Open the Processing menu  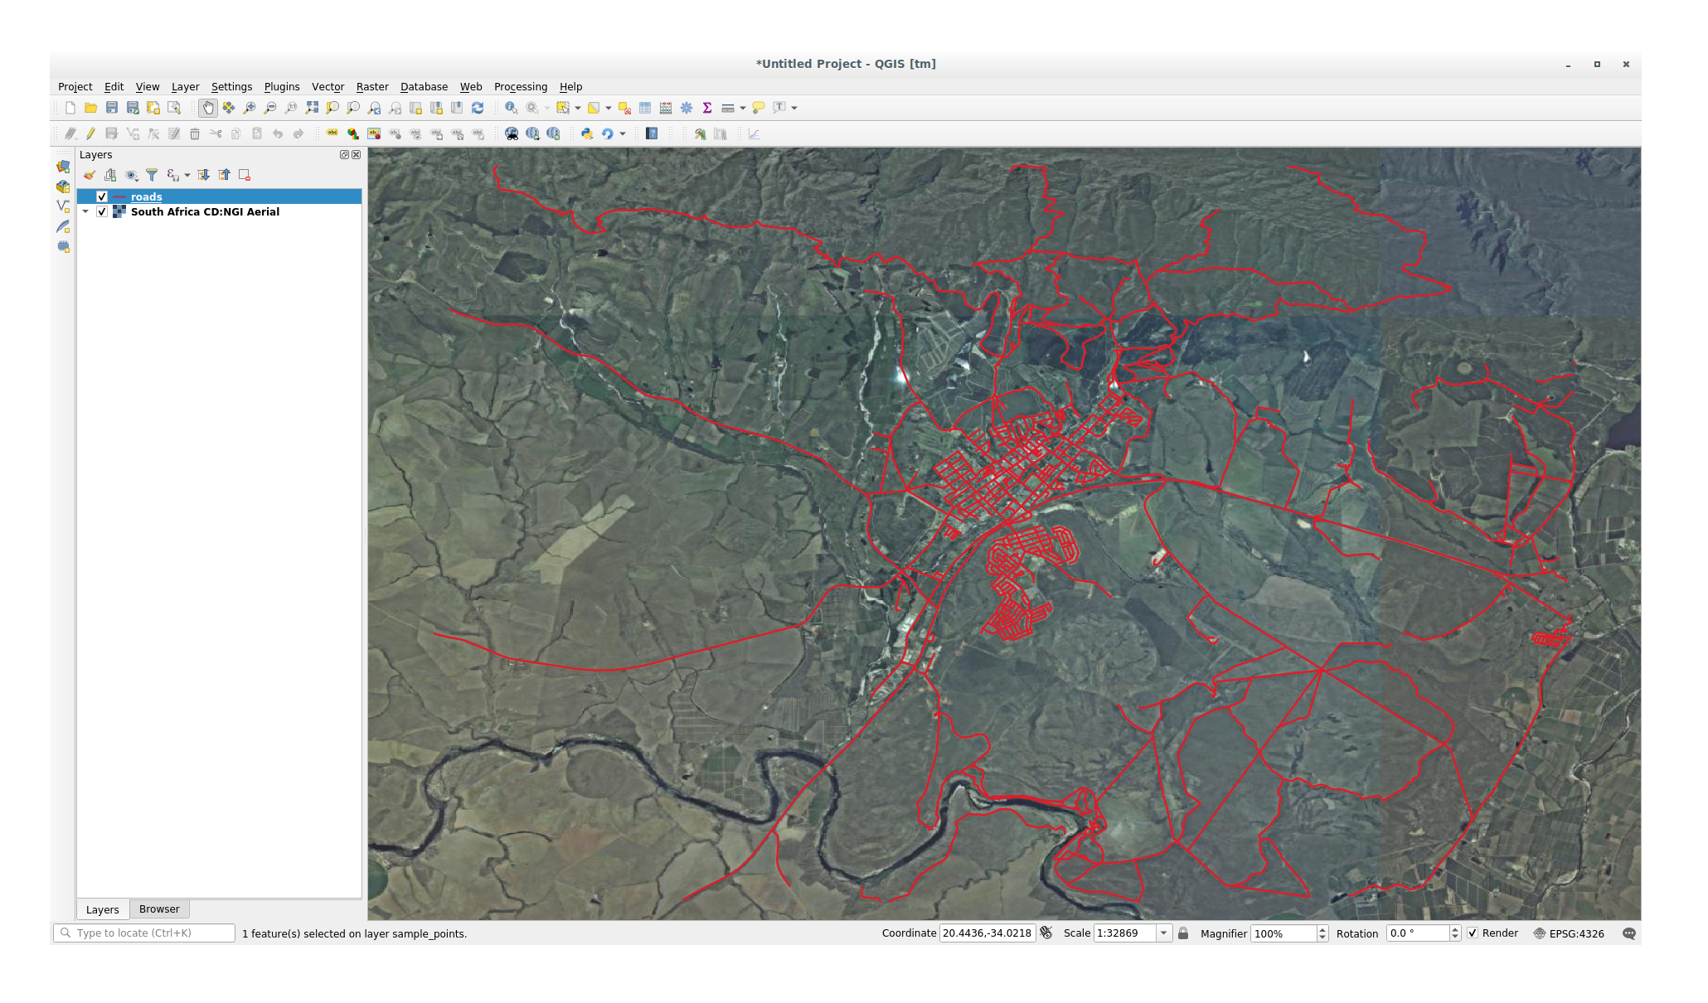pyautogui.click(x=520, y=86)
